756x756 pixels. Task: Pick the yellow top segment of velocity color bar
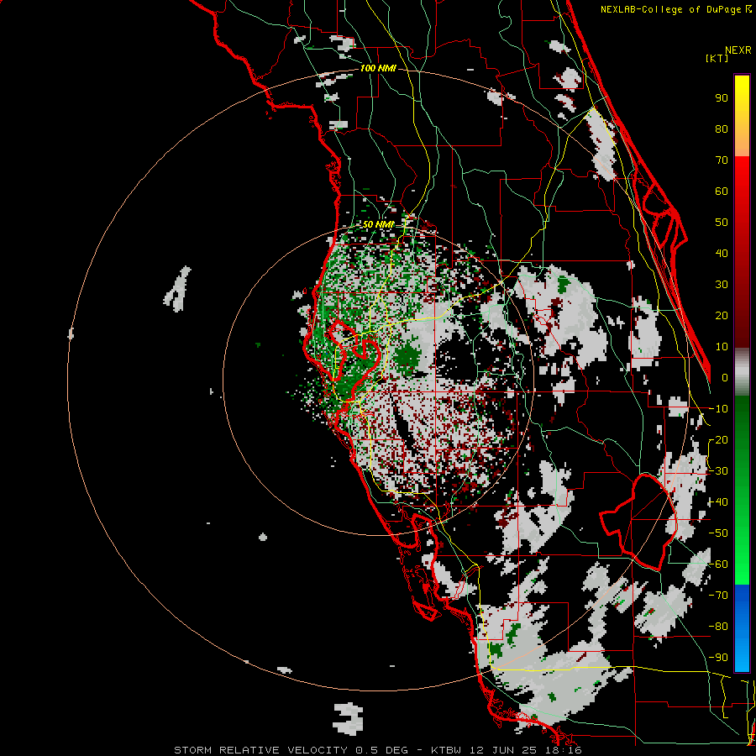pos(742,116)
